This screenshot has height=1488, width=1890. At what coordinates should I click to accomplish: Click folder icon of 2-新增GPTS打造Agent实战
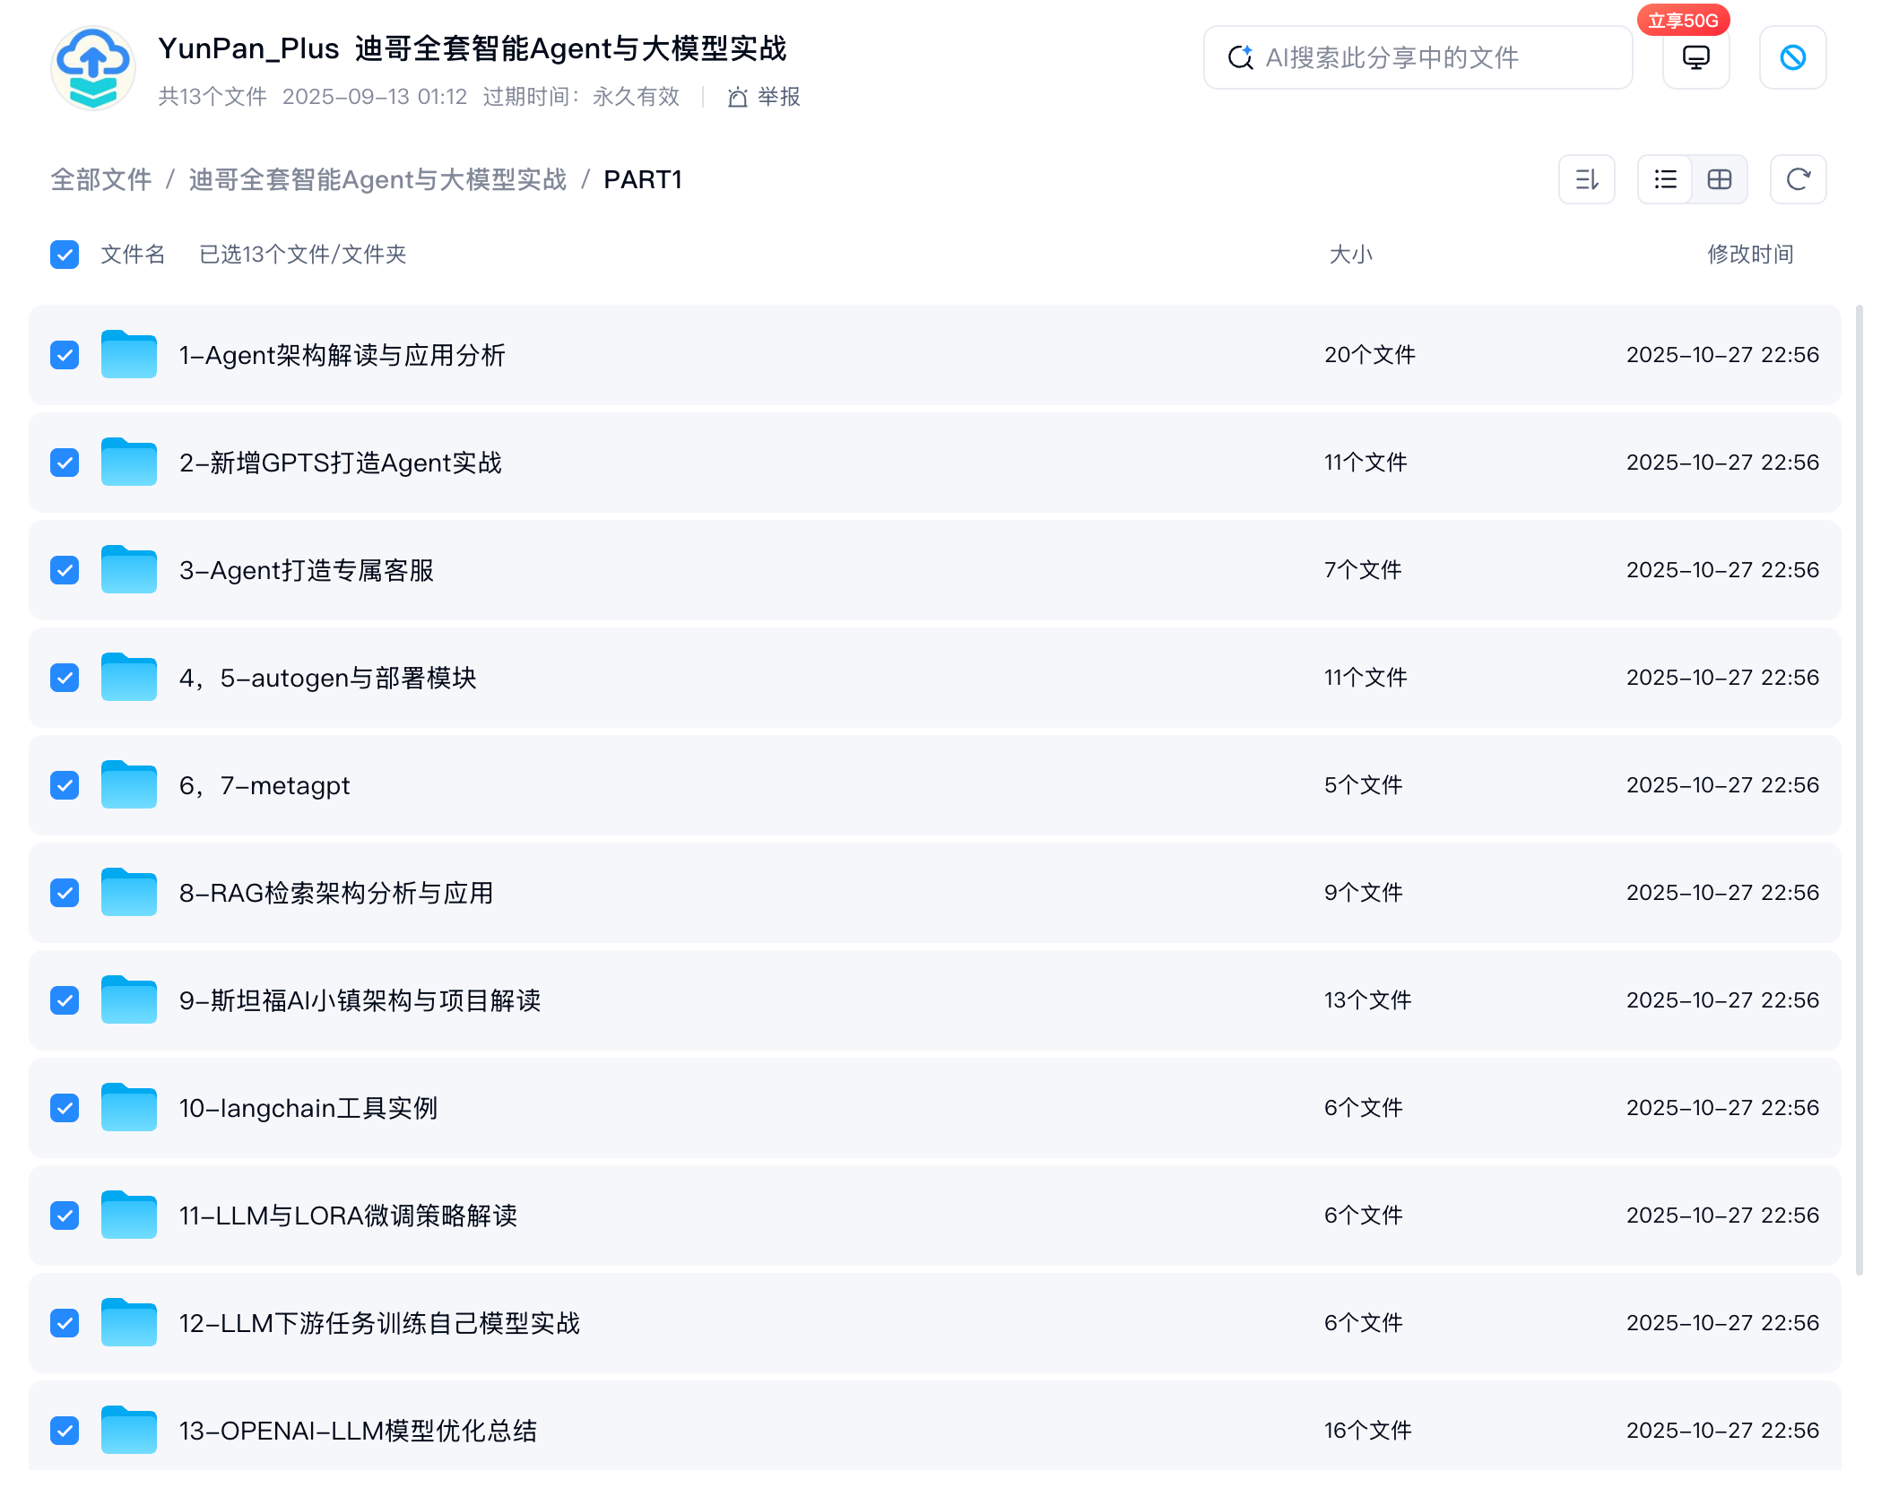(129, 462)
